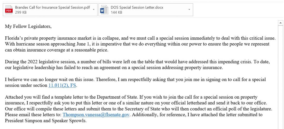Screen dimensions: 284x129
Task: Select the DOS Special Session Letter.docx filename
Action: (137, 7)
